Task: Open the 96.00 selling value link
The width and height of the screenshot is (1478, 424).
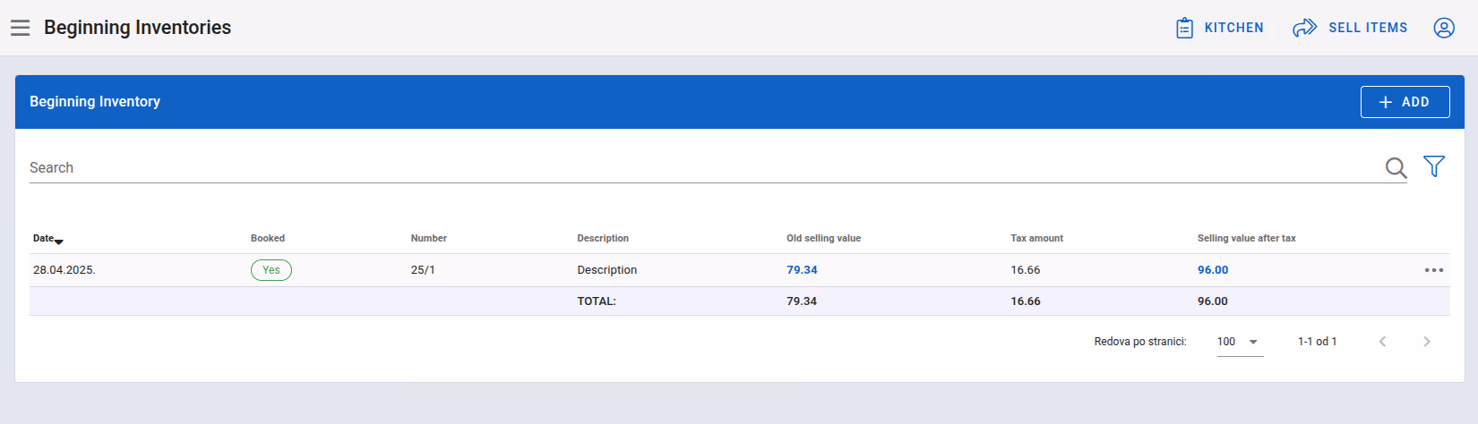Action: coord(1213,270)
